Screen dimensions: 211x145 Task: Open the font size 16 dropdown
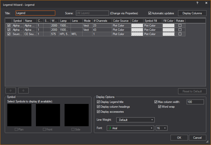point(162,128)
